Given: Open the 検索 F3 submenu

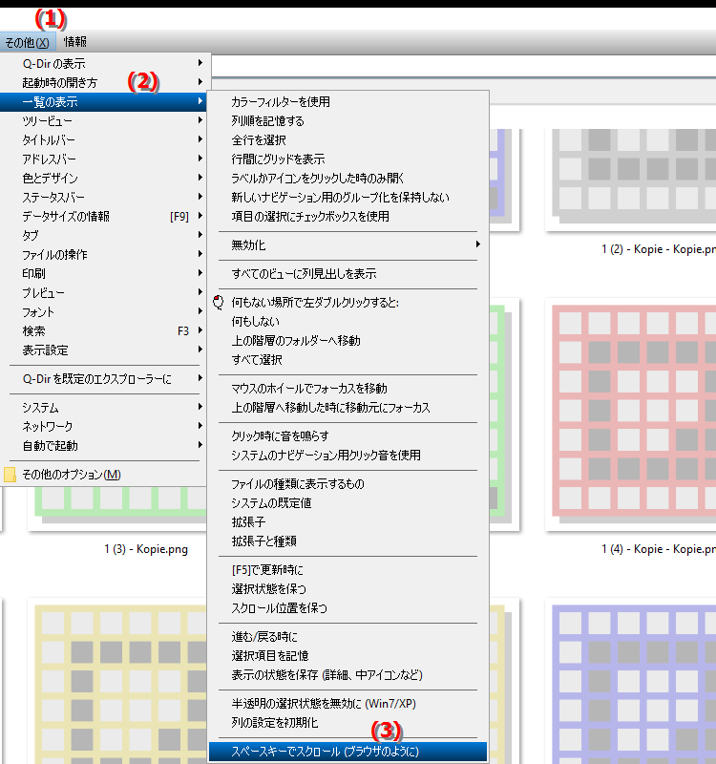Looking at the screenshot, I should coord(105,330).
